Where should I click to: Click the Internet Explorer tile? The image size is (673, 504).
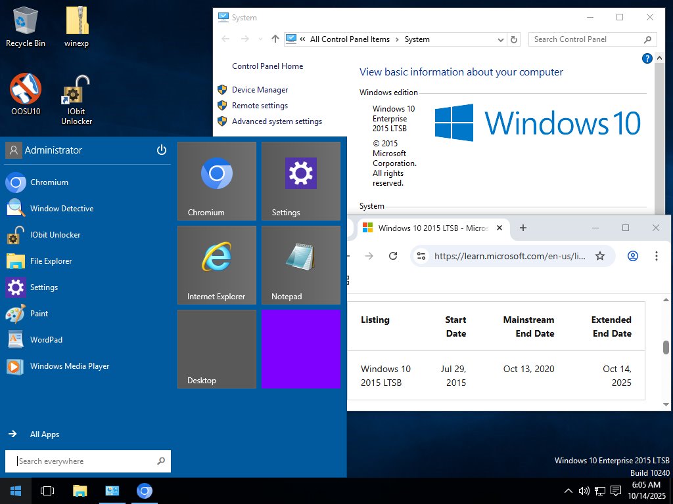[x=217, y=265]
